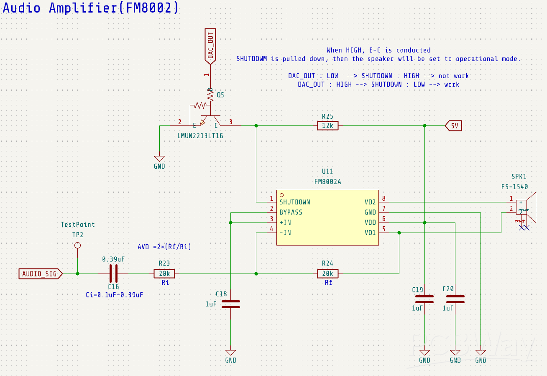Click the R23 20k Ri resistor

164,274
